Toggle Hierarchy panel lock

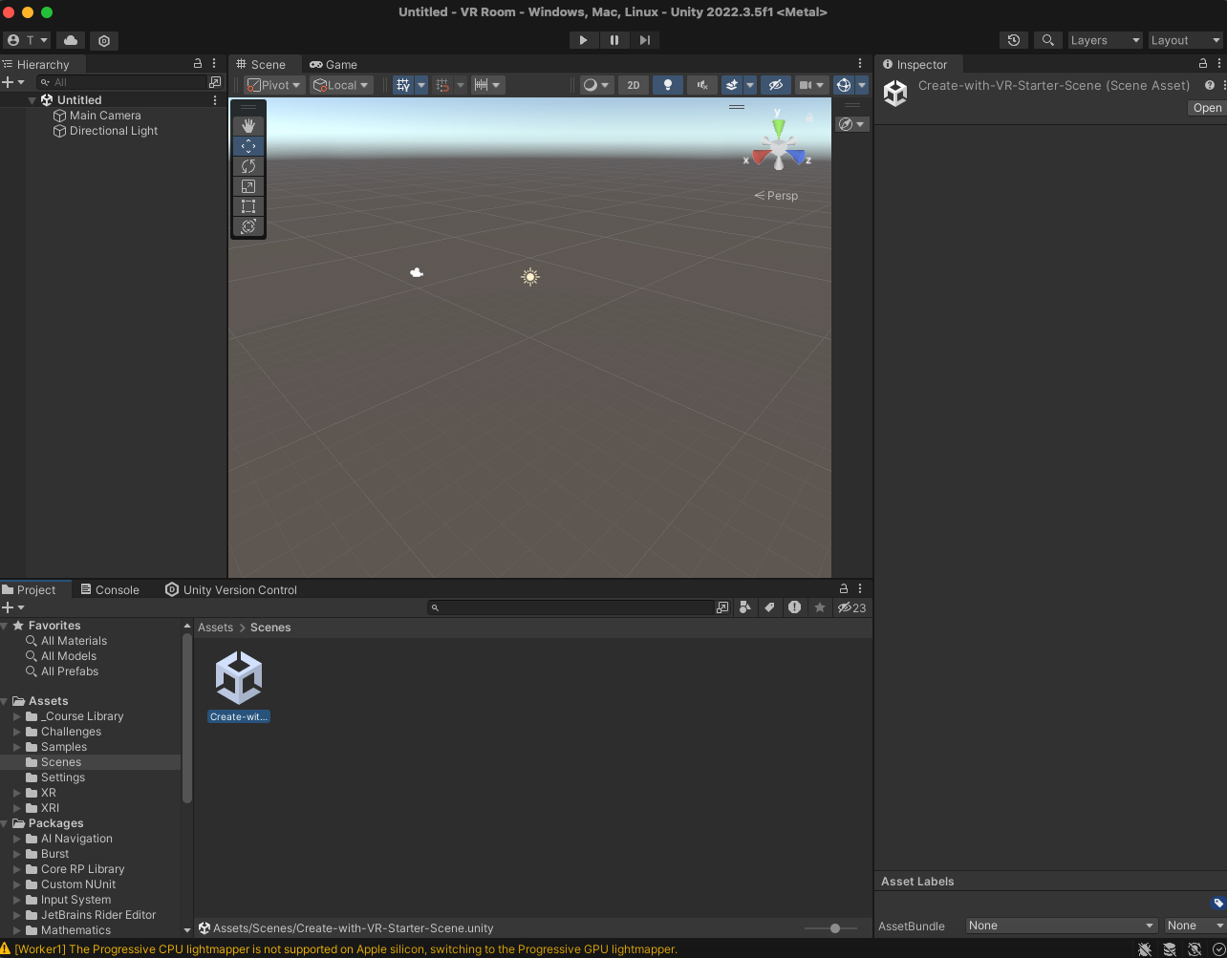click(198, 63)
